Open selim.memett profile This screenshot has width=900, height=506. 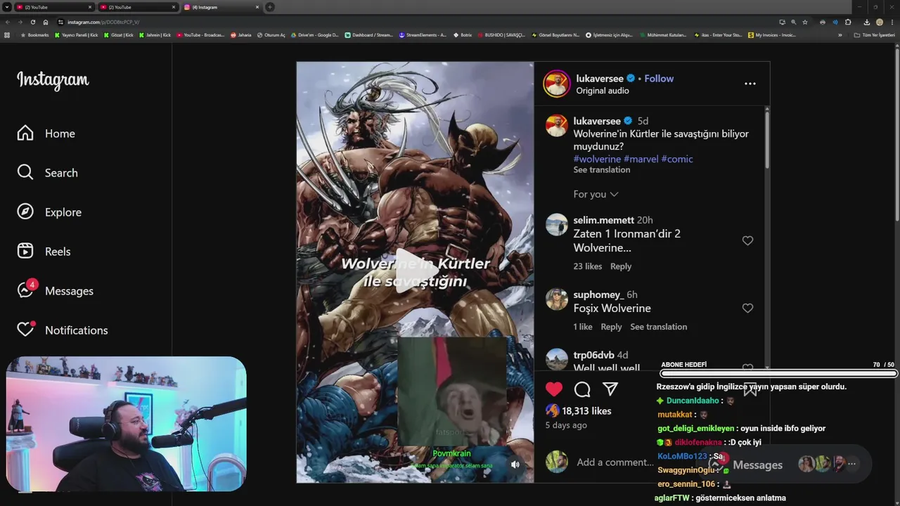[x=603, y=220]
